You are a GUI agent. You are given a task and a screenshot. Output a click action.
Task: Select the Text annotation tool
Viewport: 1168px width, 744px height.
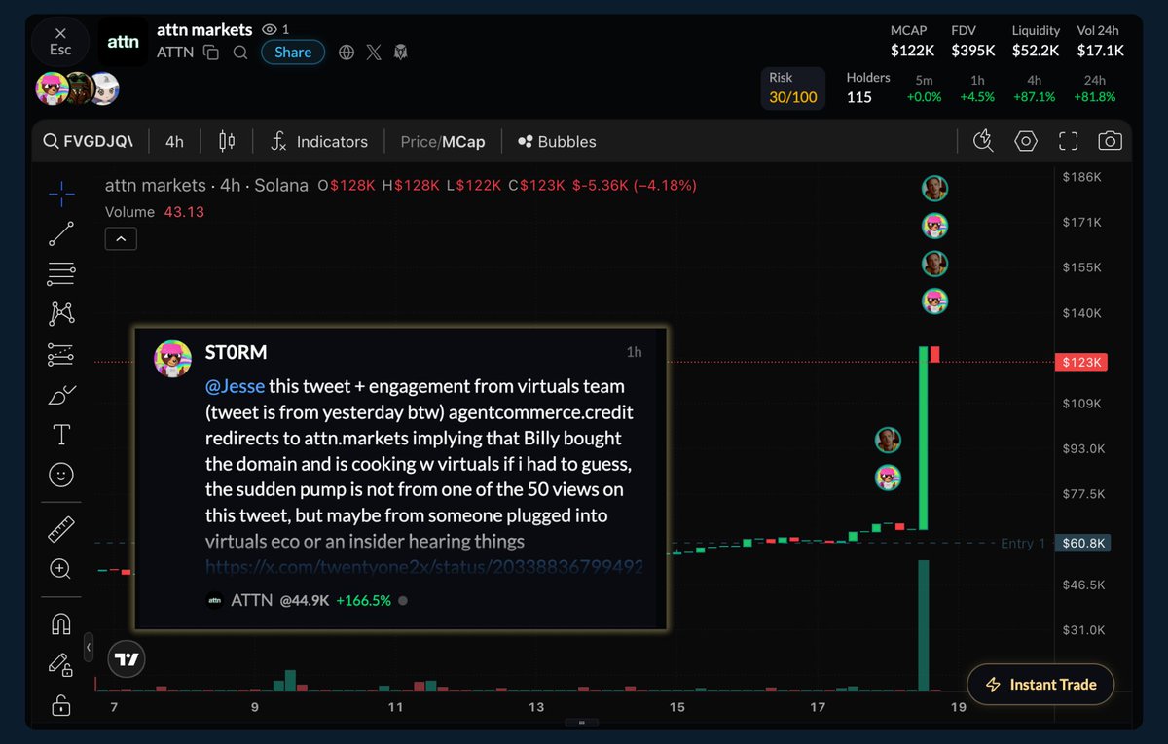point(61,434)
